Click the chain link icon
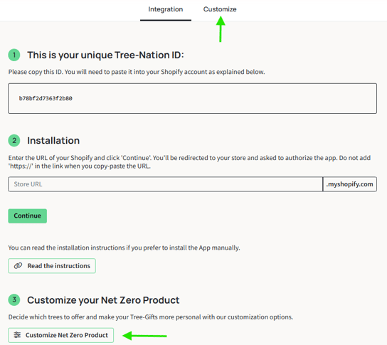Image resolution: width=387 pixels, height=345 pixels. 18,266
